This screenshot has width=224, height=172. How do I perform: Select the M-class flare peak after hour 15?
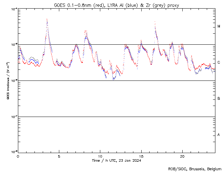click(155, 22)
